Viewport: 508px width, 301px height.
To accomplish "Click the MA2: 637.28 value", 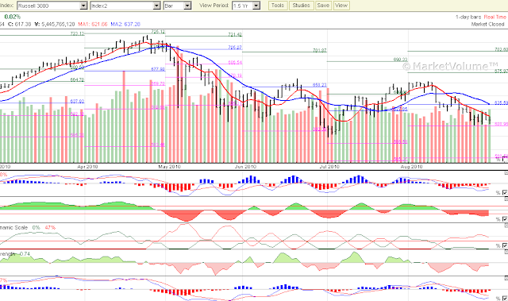I will point(125,25).
